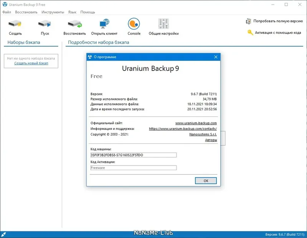Open the Язык menu
The image size is (307, 238).
coord(72,12)
